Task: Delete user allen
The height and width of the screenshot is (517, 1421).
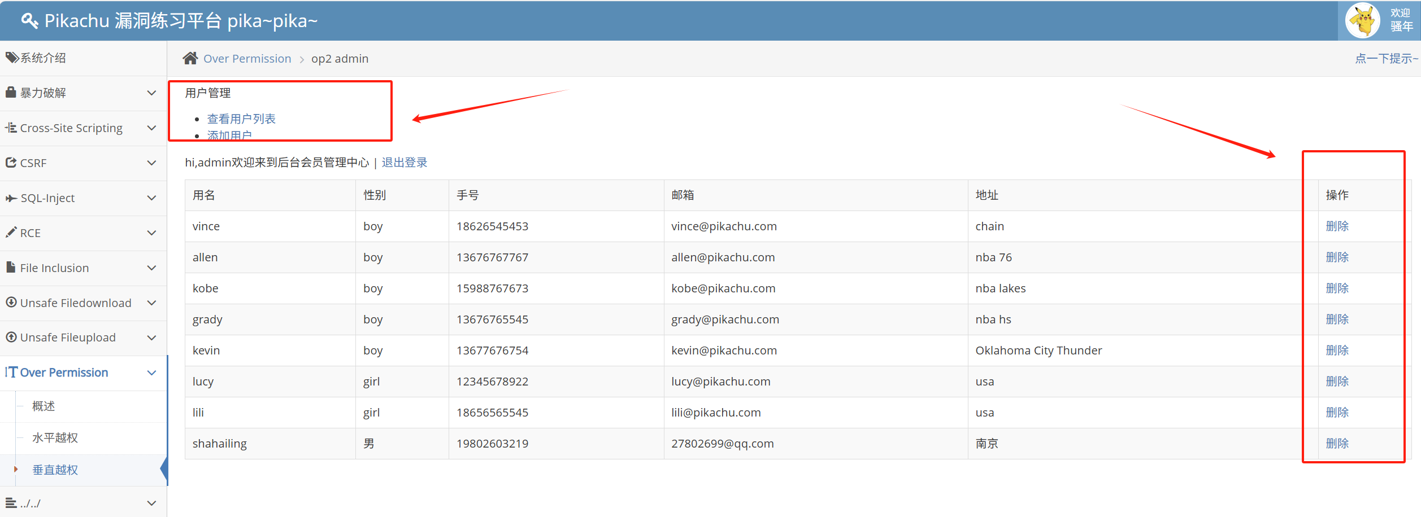Action: pos(1337,257)
